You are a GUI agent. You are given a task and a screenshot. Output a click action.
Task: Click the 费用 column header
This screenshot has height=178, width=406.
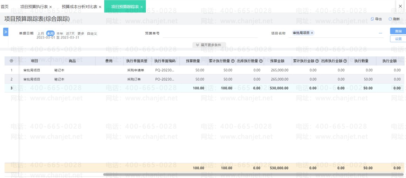(x=109, y=61)
